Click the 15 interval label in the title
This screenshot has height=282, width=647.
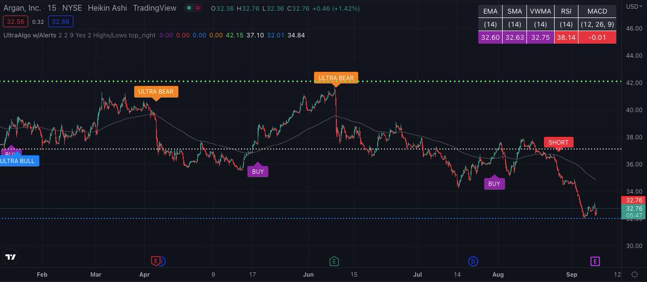tap(51, 9)
